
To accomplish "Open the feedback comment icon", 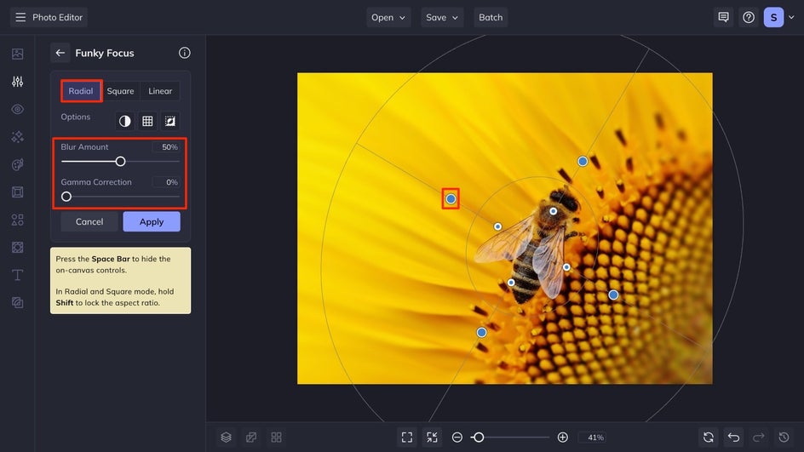I will pyautogui.click(x=723, y=17).
